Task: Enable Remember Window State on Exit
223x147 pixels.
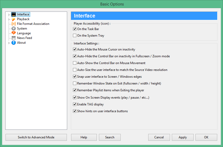Action: pos(75,83)
